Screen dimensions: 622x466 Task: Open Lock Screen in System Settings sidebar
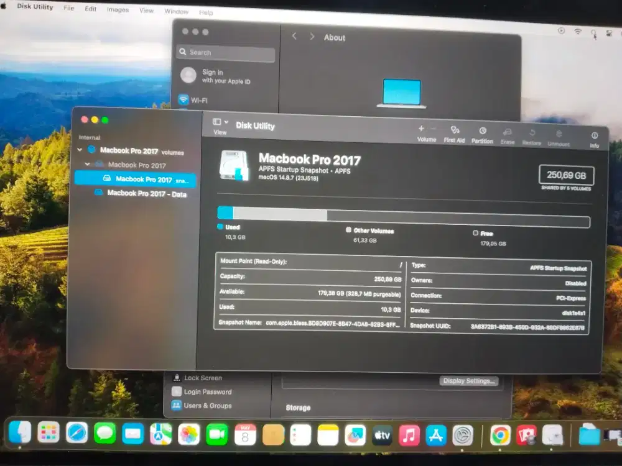[x=197, y=378]
